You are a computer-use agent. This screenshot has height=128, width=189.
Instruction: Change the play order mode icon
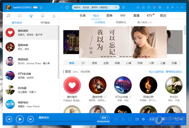click(137, 119)
